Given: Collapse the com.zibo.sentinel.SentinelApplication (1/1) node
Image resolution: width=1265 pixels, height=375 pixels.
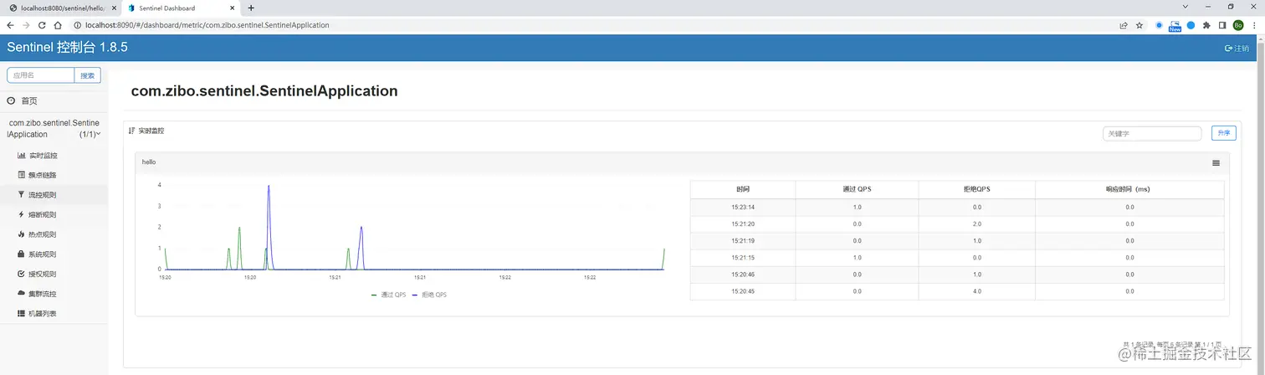Looking at the screenshot, I should (x=54, y=128).
